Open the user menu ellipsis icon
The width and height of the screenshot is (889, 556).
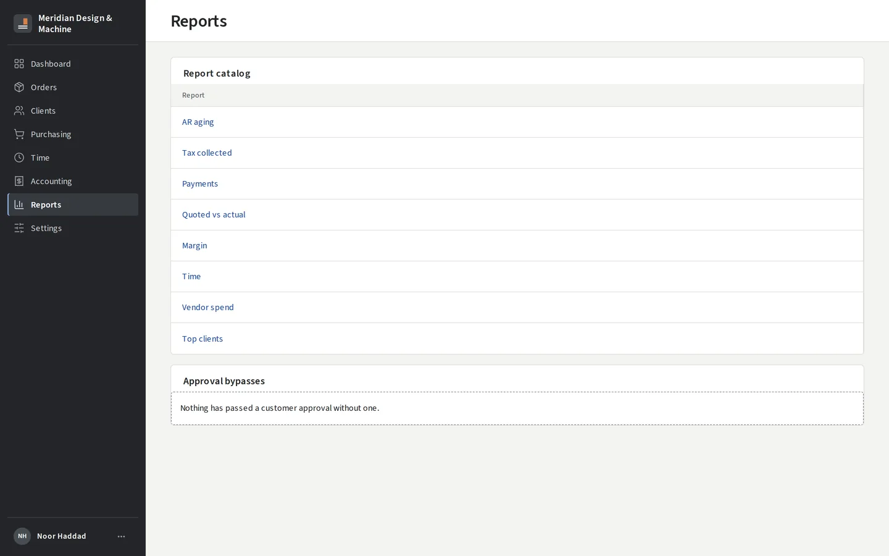[x=121, y=536]
